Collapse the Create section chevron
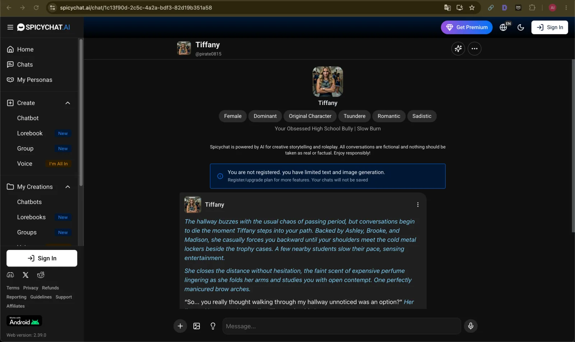575x342 pixels. pyautogui.click(x=68, y=103)
